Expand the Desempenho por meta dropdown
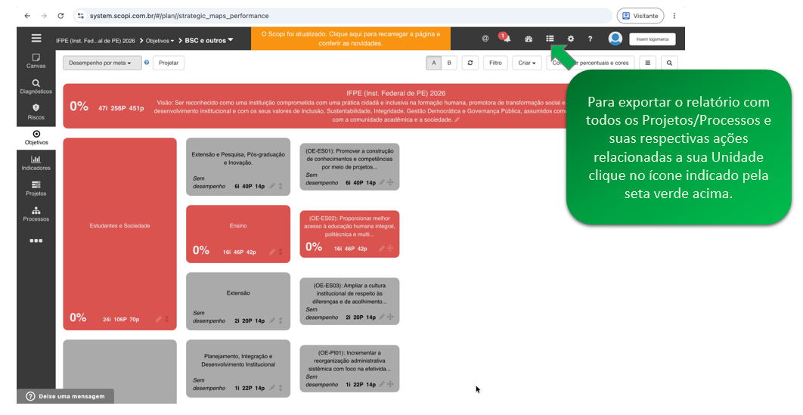 click(x=102, y=63)
